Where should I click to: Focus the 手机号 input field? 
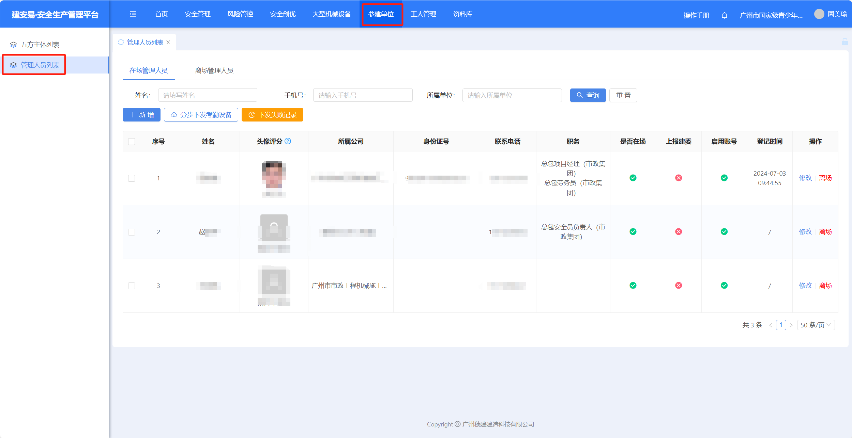pyautogui.click(x=363, y=95)
